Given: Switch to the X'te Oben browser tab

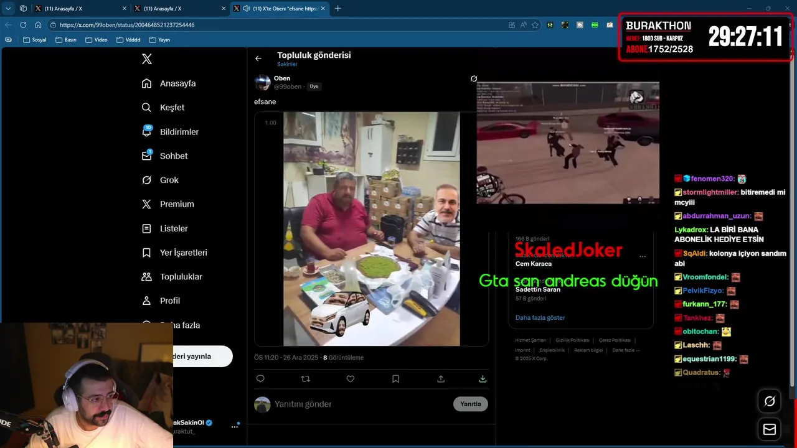Looking at the screenshot, I should [280, 8].
